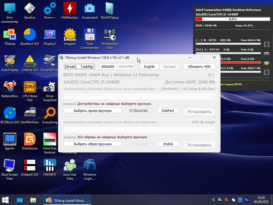This screenshot has width=273, height=205.
Task: Launch Hard Disk Sentinel icon
Action: [50, 143]
